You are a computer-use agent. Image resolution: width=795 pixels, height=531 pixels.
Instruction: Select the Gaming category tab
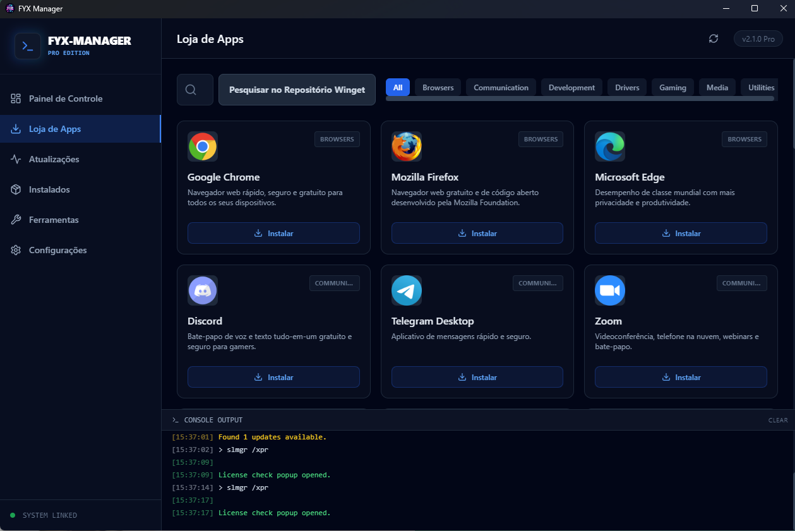click(x=672, y=87)
